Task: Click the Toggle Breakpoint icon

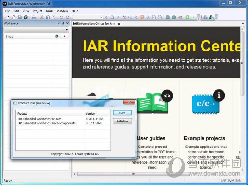Action: 180,17
